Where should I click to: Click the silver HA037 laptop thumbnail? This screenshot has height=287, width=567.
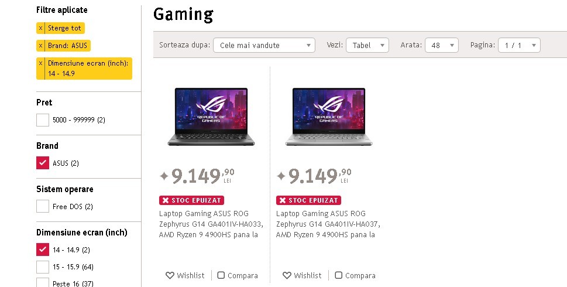(x=329, y=117)
